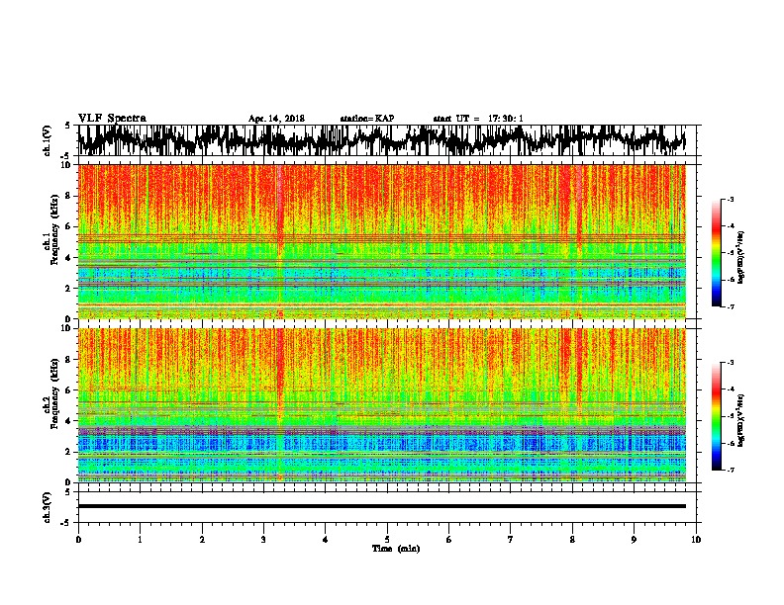
Task: Click time axis tick label "0"
Action: pos(78,539)
